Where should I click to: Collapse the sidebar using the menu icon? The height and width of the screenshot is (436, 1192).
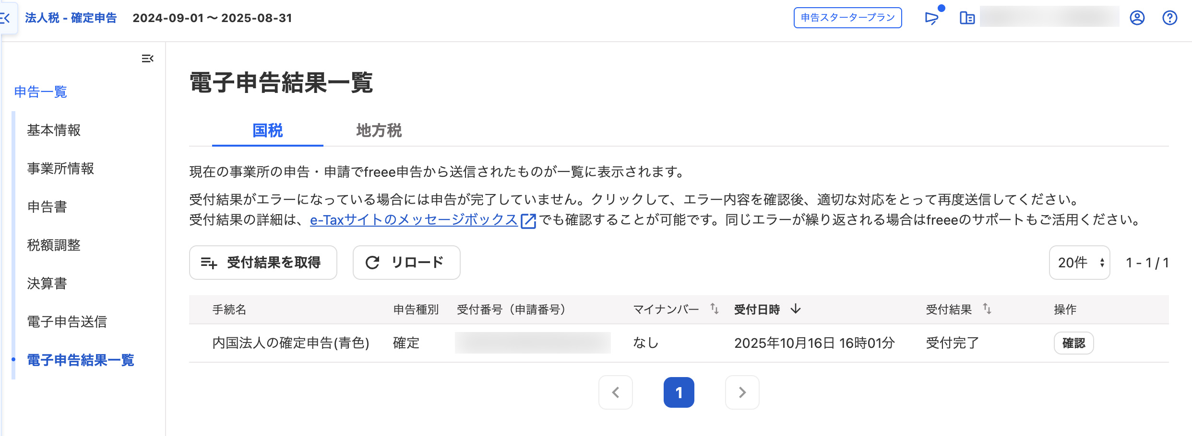[x=147, y=58]
